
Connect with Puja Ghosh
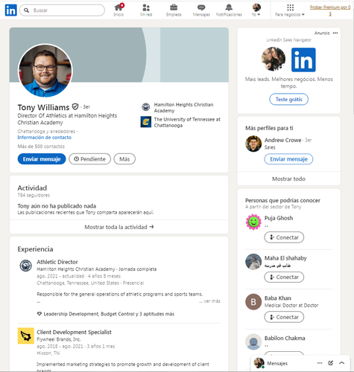(284, 237)
